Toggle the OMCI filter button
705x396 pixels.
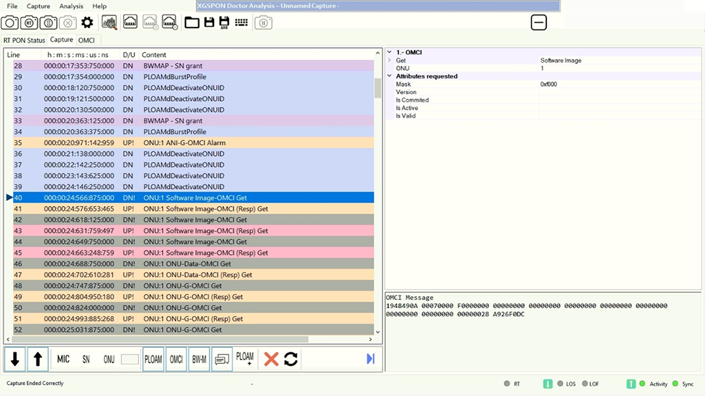click(176, 359)
